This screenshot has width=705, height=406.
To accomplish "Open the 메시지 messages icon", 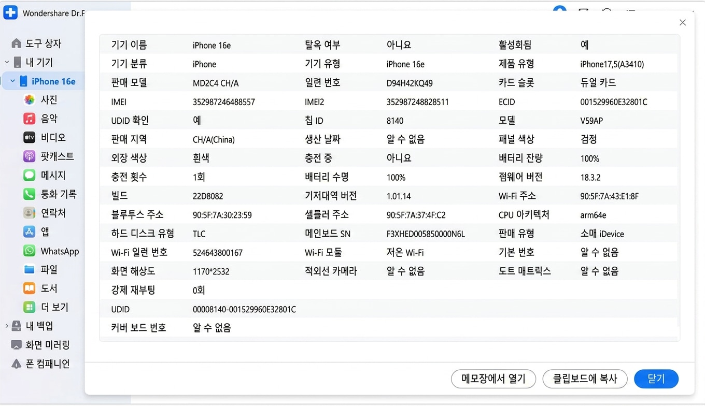I will (30, 175).
